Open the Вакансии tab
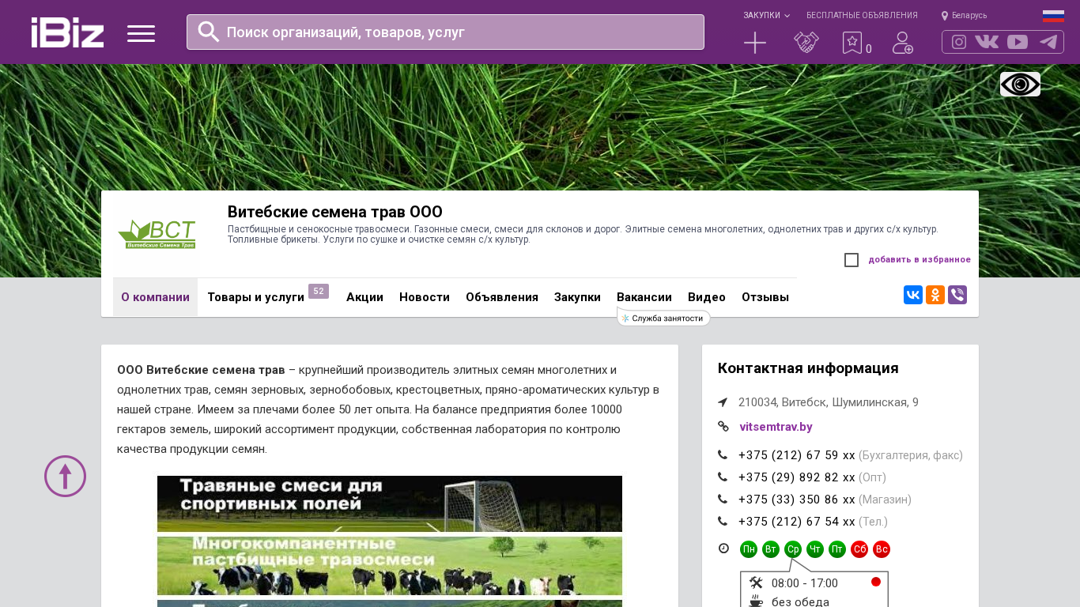Image resolution: width=1080 pixels, height=607 pixels. pos(644,297)
